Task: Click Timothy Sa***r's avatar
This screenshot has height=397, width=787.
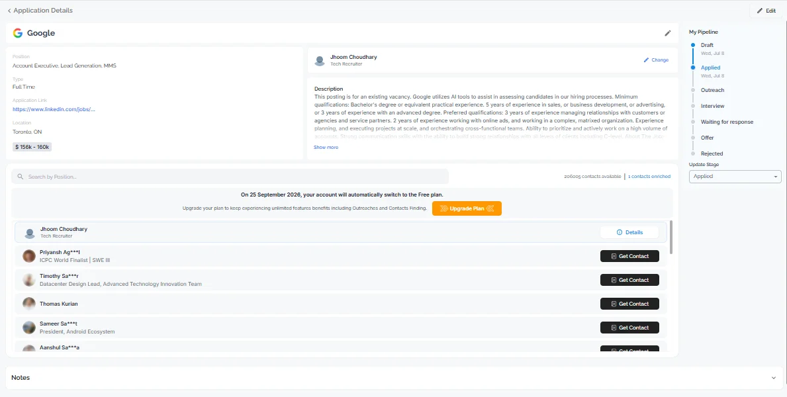Action: [29, 280]
